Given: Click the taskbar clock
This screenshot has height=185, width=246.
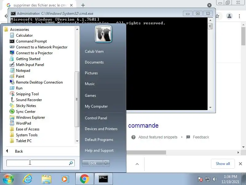Looking at the screenshot, I should (230, 179).
